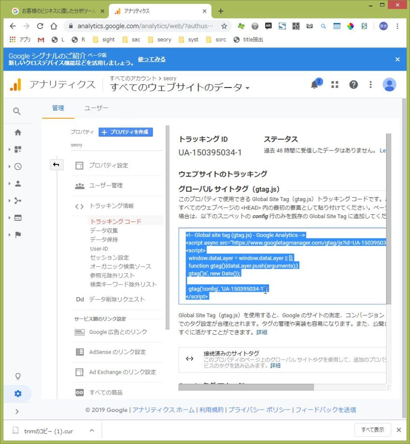Switch to the ユーザー tab

pyautogui.click(x=96, y=108)
